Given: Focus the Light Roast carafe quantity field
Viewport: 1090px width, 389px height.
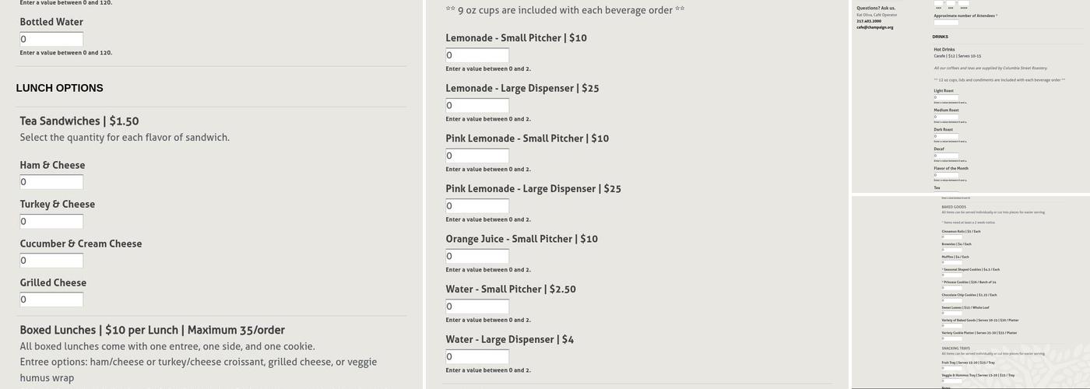Looking at the screenshot, I should [946, 97].
